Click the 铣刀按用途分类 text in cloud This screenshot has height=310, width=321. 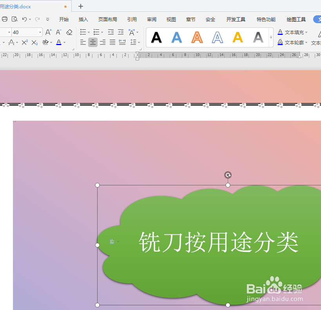219,242
